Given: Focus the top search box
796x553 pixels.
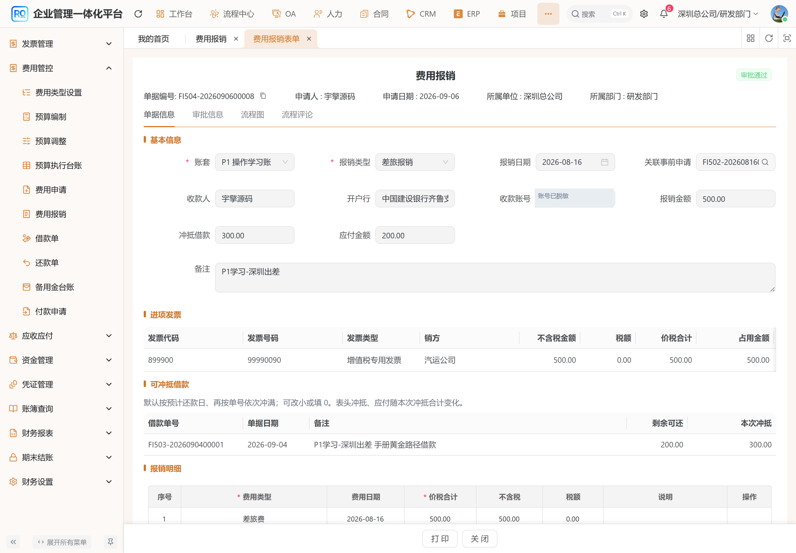Looking at the screenshot, I should pos(599,14).
